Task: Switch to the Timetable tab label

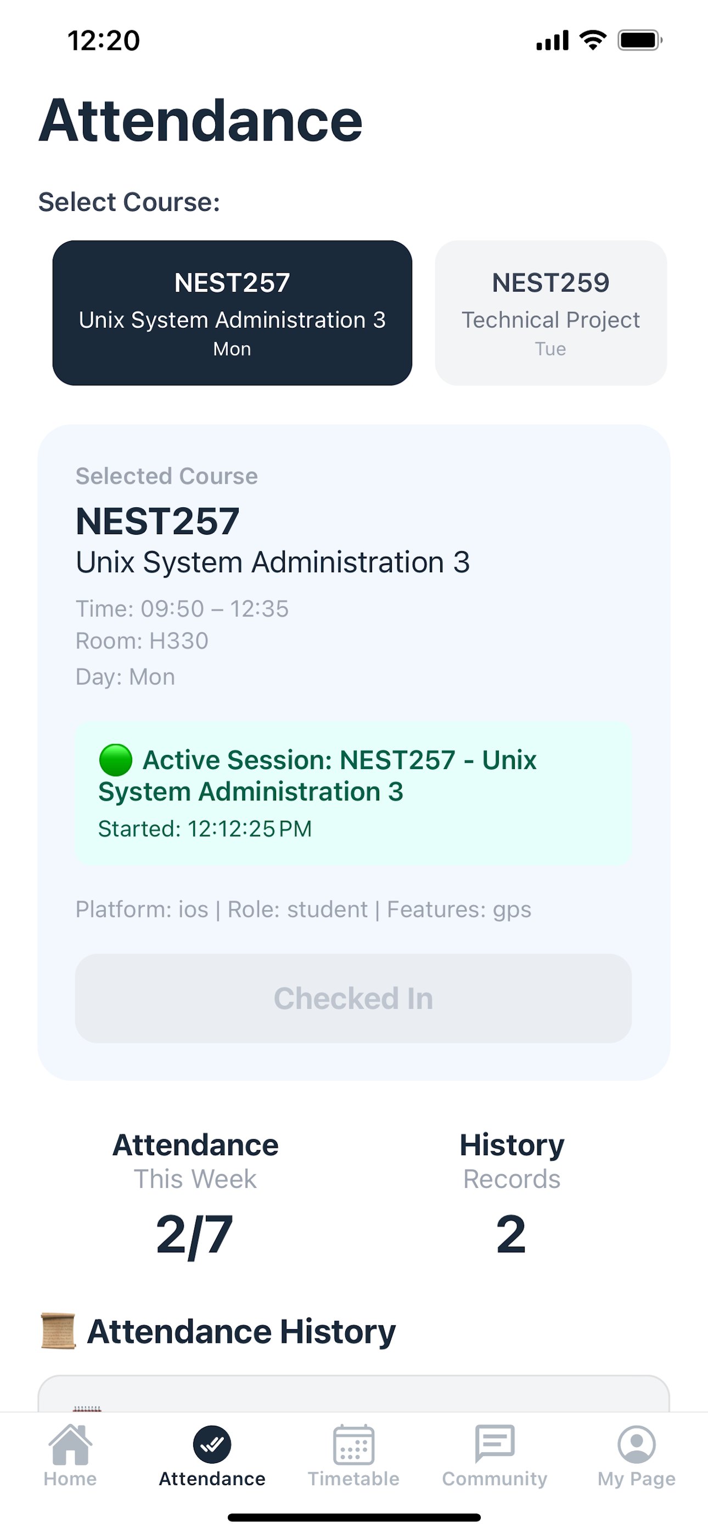Action: pos(353,1478)
